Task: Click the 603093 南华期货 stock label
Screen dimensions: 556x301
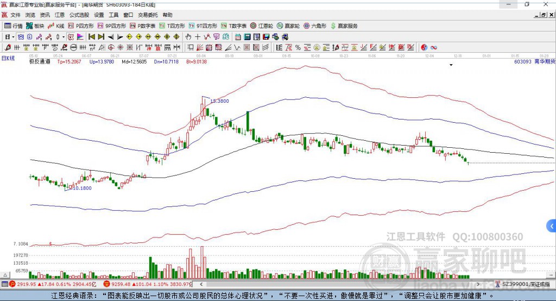Action: [534, 61]
